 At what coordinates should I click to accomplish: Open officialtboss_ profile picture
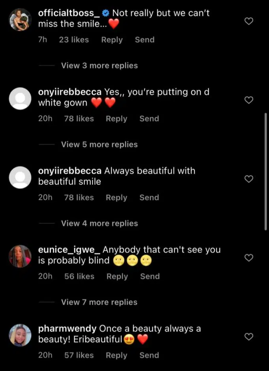20,20
